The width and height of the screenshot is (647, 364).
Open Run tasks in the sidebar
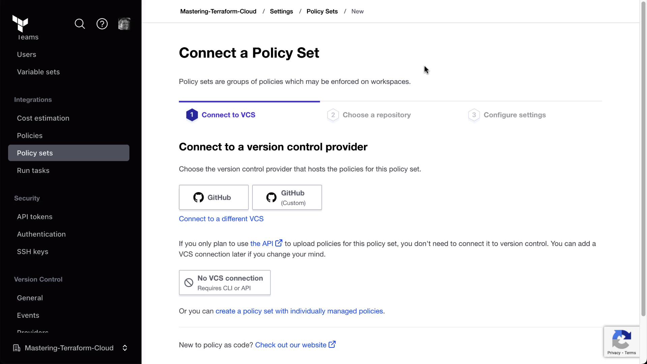[33, 171]
